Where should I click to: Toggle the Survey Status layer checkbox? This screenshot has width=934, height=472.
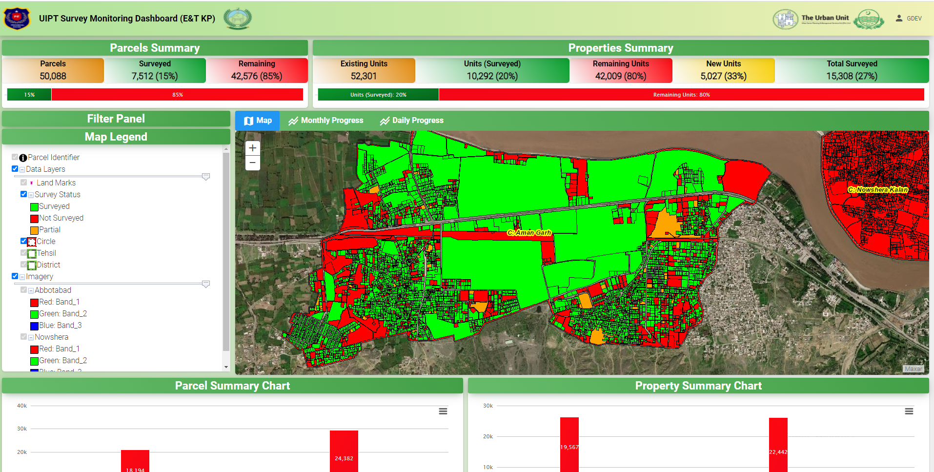pos(24,194)
